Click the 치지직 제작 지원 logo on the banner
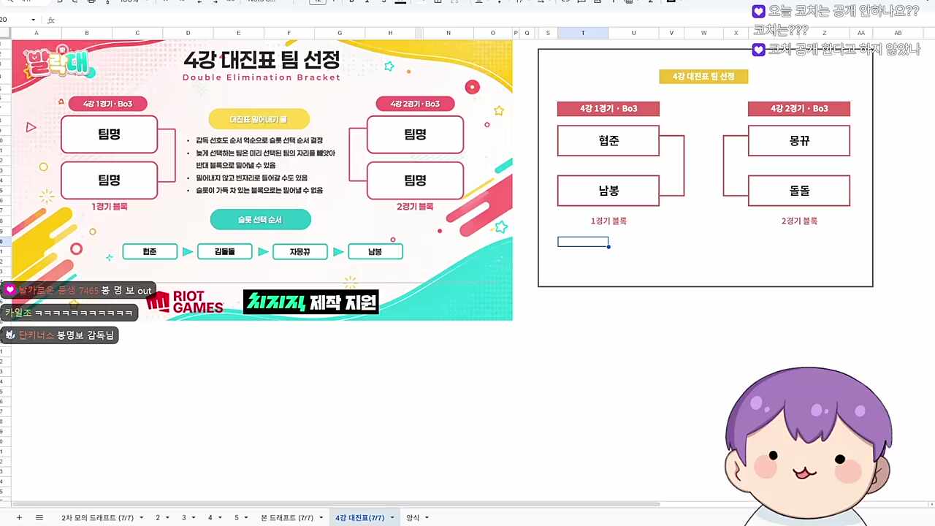The height and width of the screenshot is (526, 935). click(x=311, y=302)
